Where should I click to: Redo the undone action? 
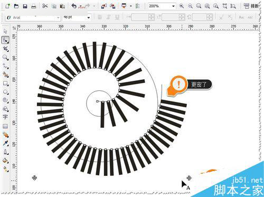(x=88, y=6)
